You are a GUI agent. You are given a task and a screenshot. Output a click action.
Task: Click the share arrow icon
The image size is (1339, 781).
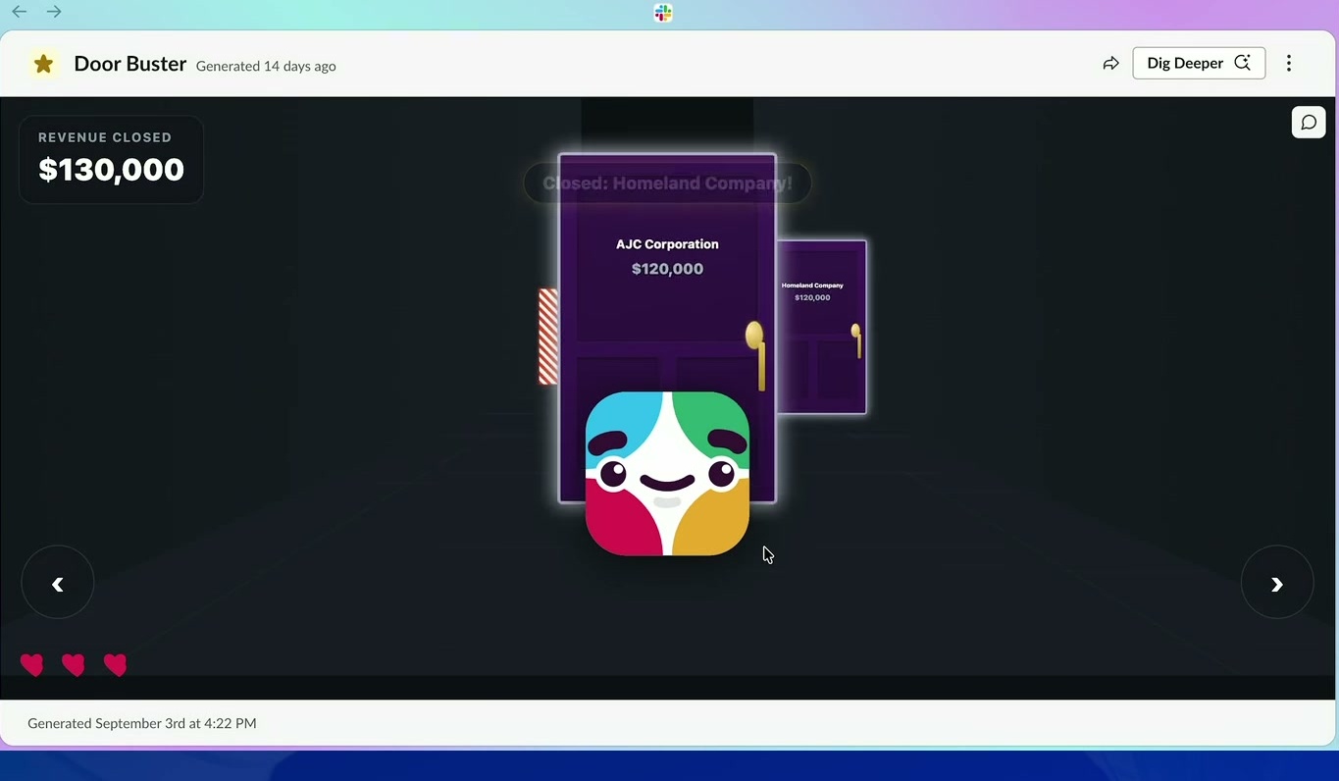[x=1110, y=64]
